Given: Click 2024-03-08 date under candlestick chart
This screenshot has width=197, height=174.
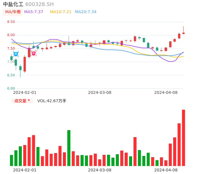Looking at the screenshot, I should pyautogui.click(x=100, y=92).
